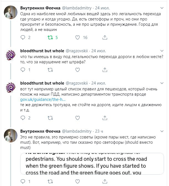Share the first tweet about легальность перехода
This screenshot has width=169, height=186.
click(x=105, y=37)
